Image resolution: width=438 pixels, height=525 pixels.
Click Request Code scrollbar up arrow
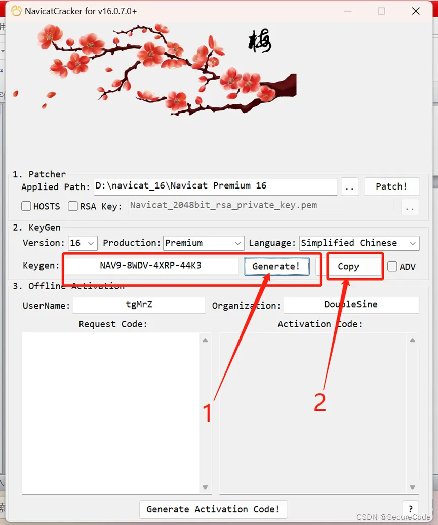click(206, 340)
